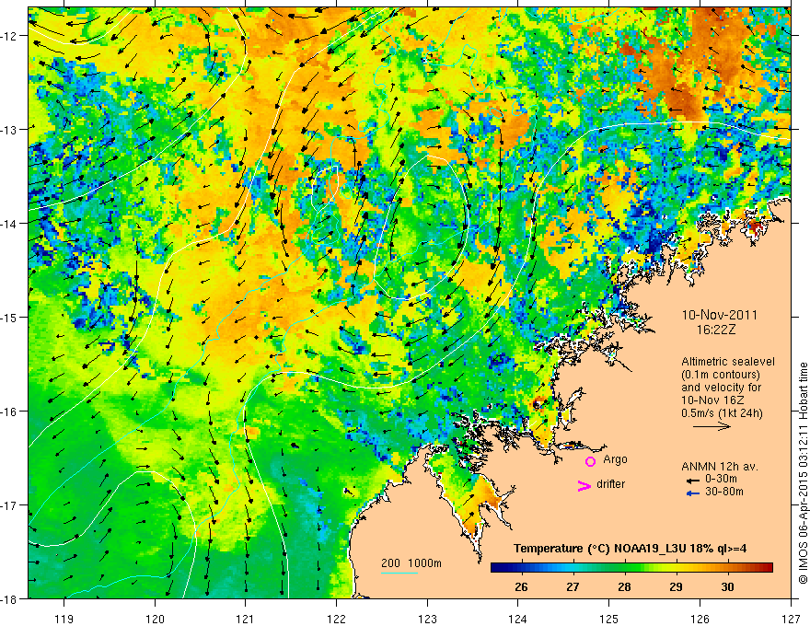The image size is (810, 626).
Task: Click the 30 tick label under colorbar
Action: click(x=727, y=587)
